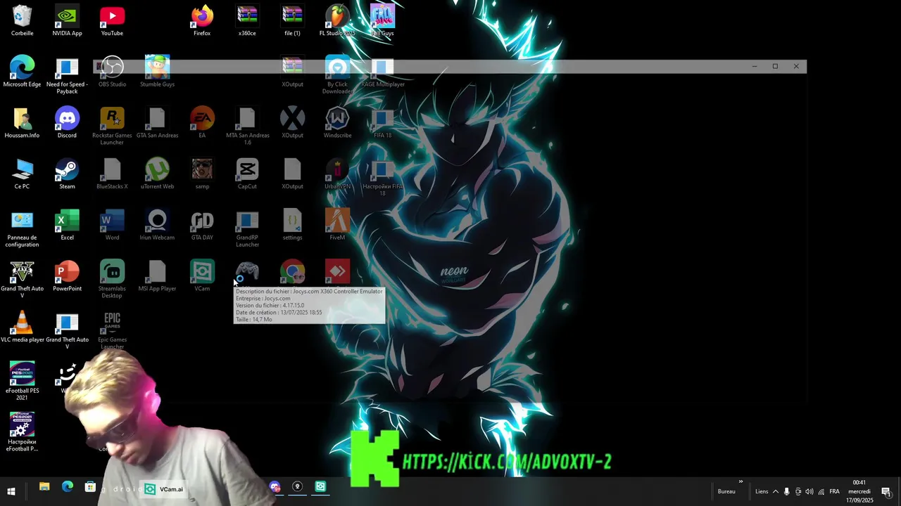
Task: Open the Liens toolbar in taskbar
Action: click(x=762, y=491)
